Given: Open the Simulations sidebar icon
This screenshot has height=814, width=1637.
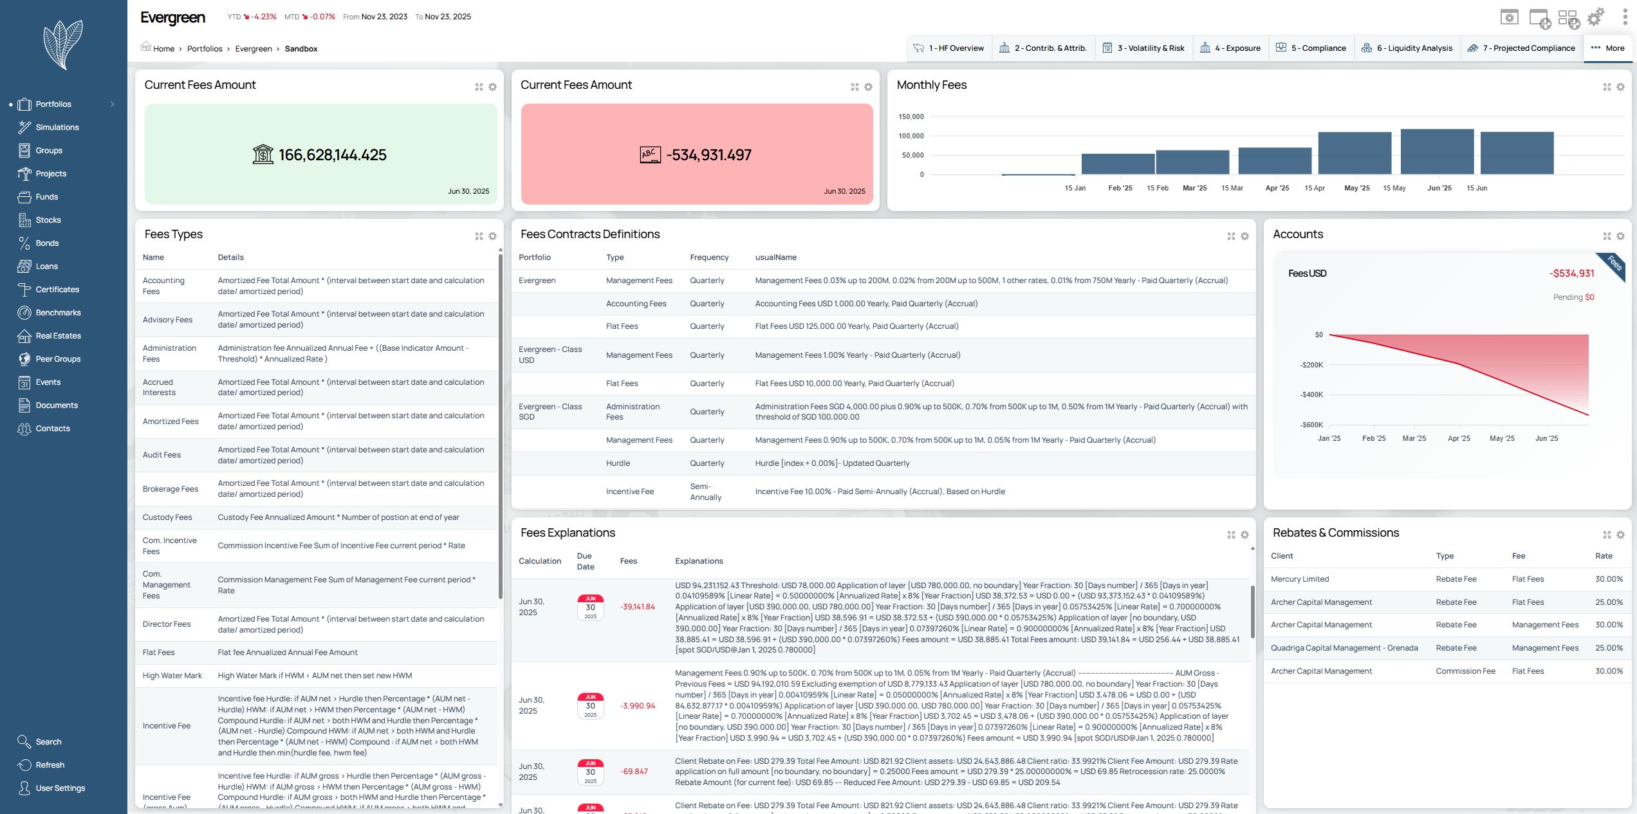Looking at the screenshot, I should [x=24, y=127].
